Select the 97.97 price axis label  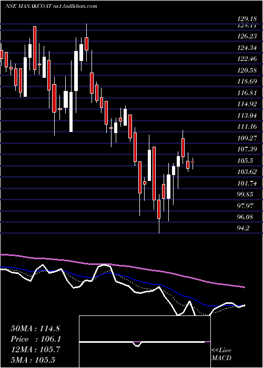point(246,206)
